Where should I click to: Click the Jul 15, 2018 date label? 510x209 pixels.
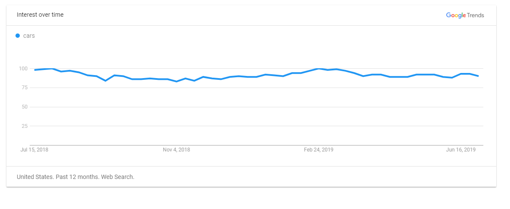[x=34, y=150]
